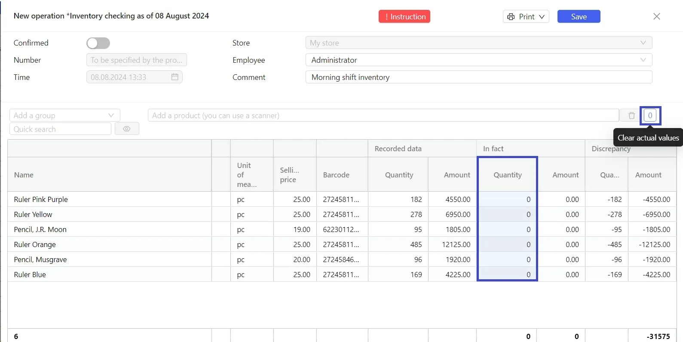Toggle the eye visibility button near Quick search

tap(127, 129)
